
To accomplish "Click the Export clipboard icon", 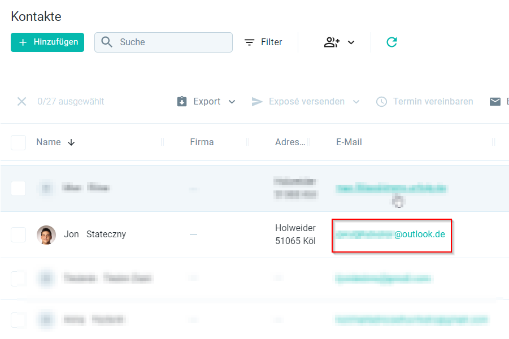I will click(x=182, y=102).
